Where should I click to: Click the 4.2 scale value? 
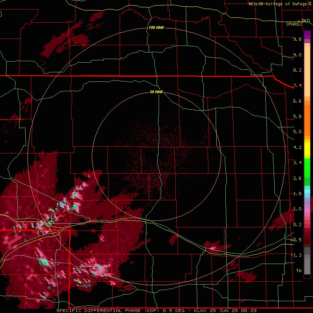click(x=297, y=147)
